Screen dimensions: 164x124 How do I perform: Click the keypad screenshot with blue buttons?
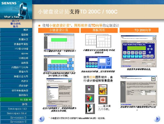coord(59,64)
